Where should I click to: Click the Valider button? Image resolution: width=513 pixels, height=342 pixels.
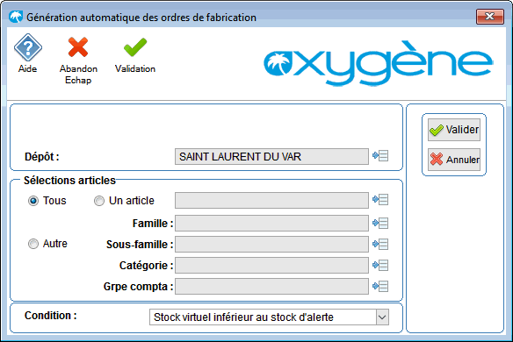454,130
